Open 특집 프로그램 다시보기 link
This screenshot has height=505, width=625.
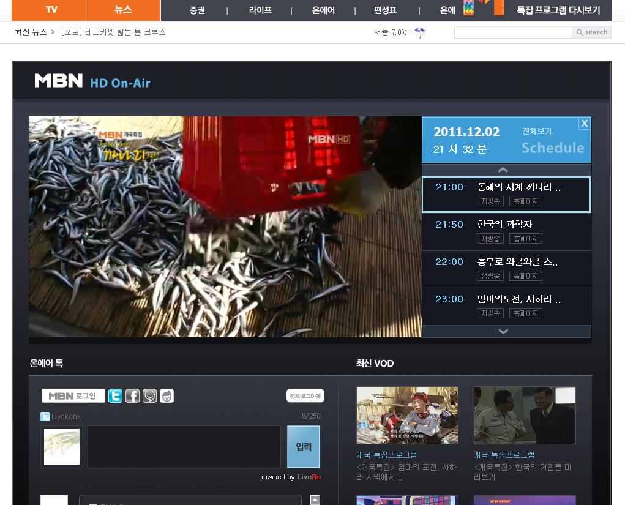coord(558,10)
